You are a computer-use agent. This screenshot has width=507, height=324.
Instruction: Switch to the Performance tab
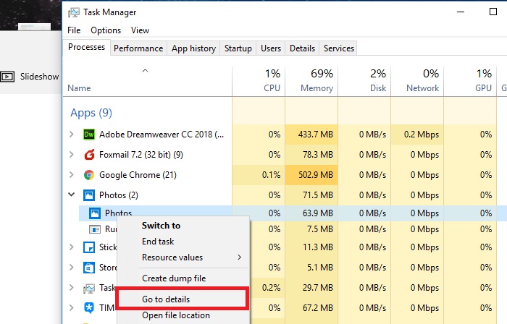click(138, 48)
